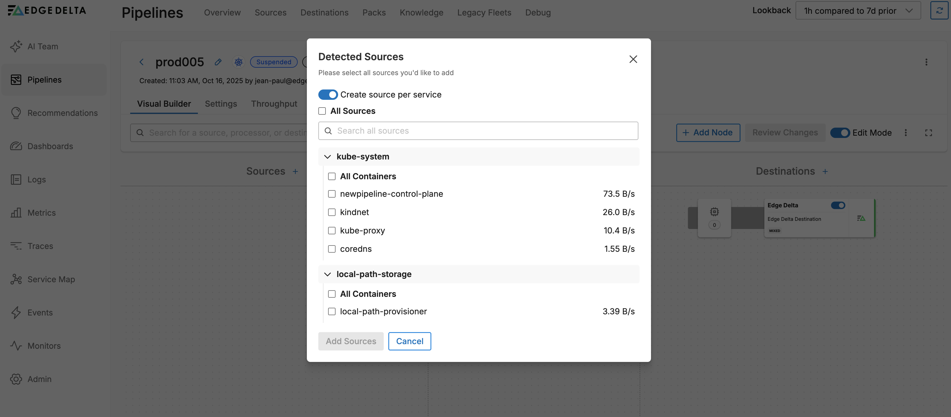The width and height of the screenshot is (951, 417).
Task: Click the plus icon next to Destinations
Action: tap(825, 172)
